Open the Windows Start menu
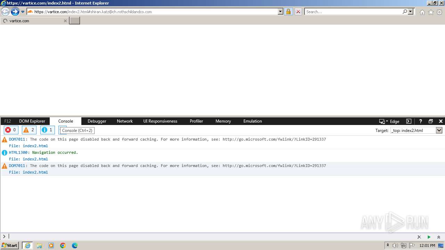Viewport: 445px width, 250px height. 10,245
